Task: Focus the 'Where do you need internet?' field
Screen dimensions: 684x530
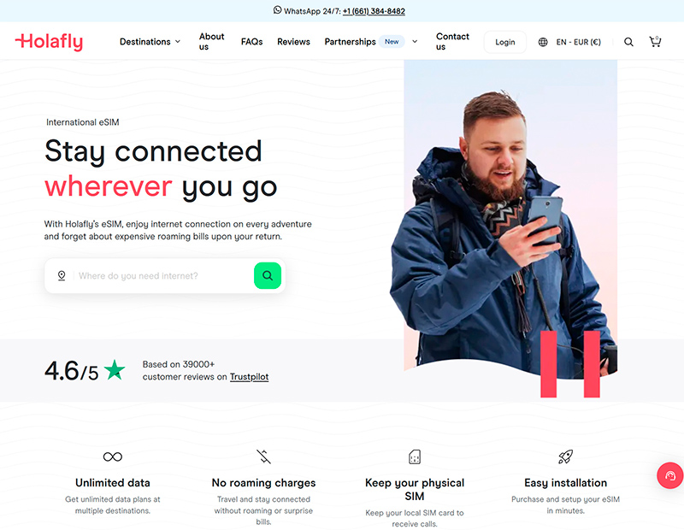Action: pos(162,276)
